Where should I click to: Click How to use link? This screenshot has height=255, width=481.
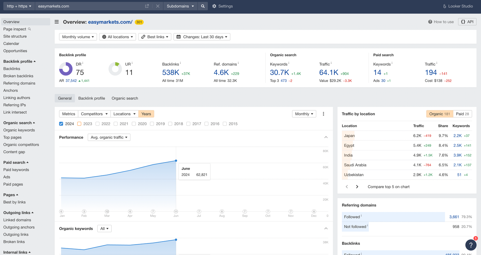click(441, 22)
